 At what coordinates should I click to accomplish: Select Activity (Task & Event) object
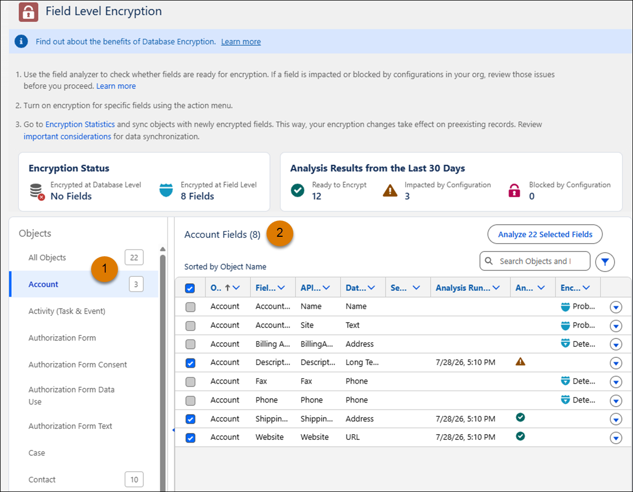click(84, 311)
